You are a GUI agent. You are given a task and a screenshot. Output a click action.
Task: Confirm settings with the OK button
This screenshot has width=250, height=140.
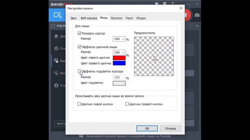coord(147,128)
